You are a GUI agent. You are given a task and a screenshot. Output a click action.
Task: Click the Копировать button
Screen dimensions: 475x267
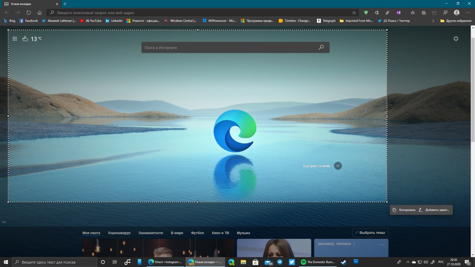coord(404,210)
